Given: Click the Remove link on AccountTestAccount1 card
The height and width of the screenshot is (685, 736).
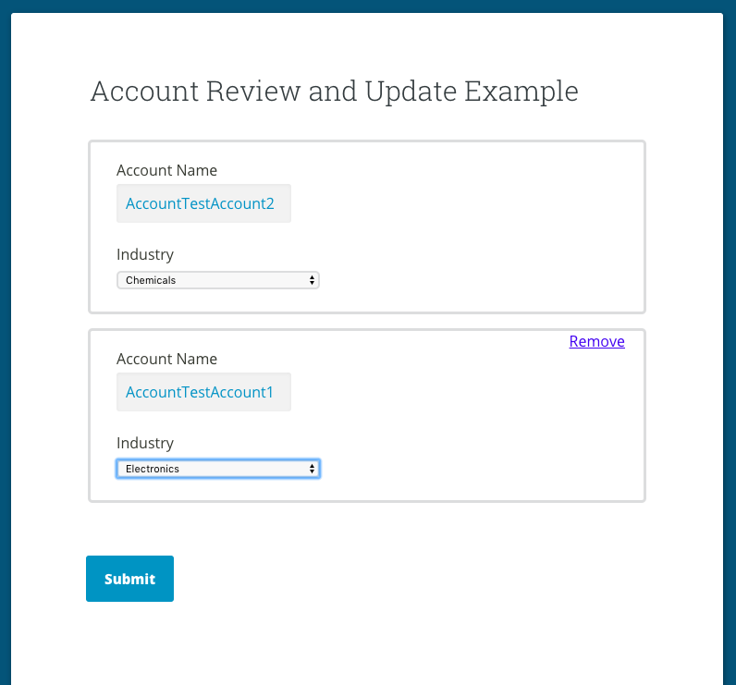Looking at the screenshot, I should tap(596, 341).
